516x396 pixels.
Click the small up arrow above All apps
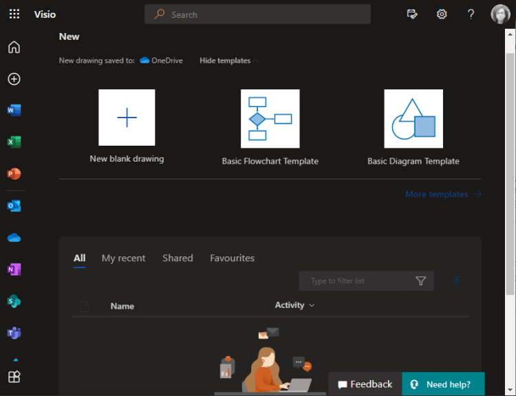click(15, 360)
